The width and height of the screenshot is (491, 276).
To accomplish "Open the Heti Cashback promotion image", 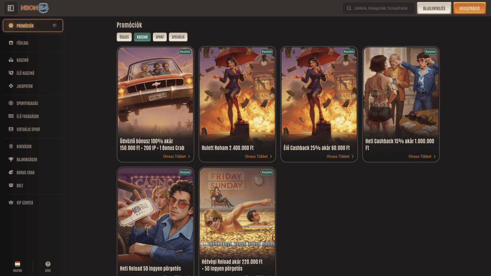I will [x=401, y=91].
